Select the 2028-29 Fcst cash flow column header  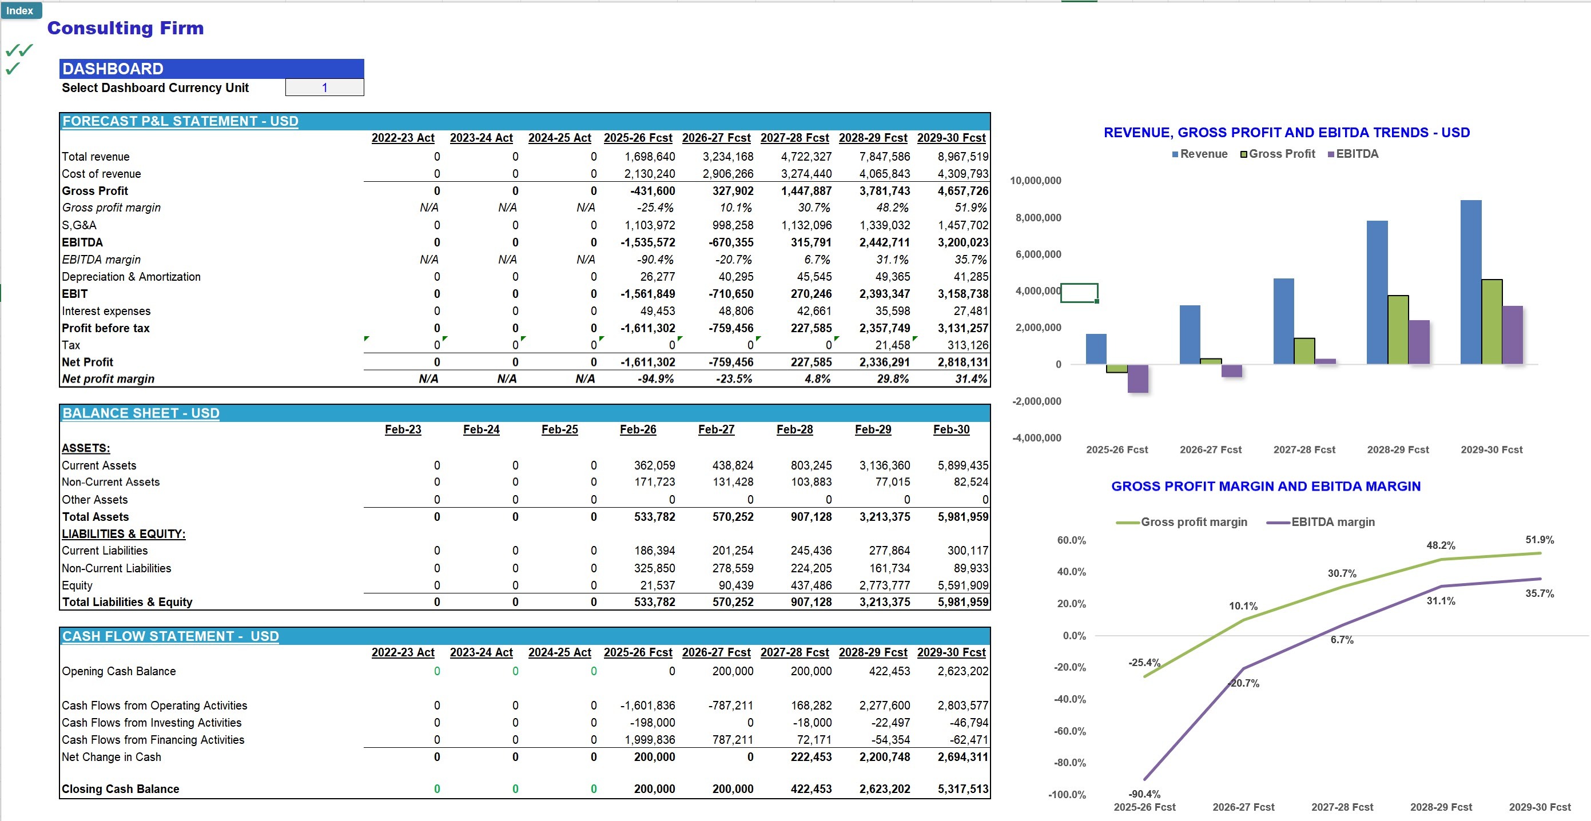pos(873,652)
